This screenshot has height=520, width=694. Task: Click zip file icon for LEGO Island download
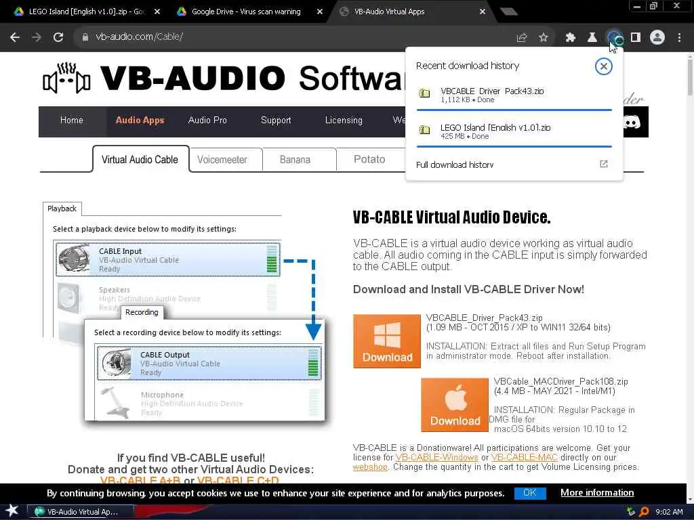424,129
